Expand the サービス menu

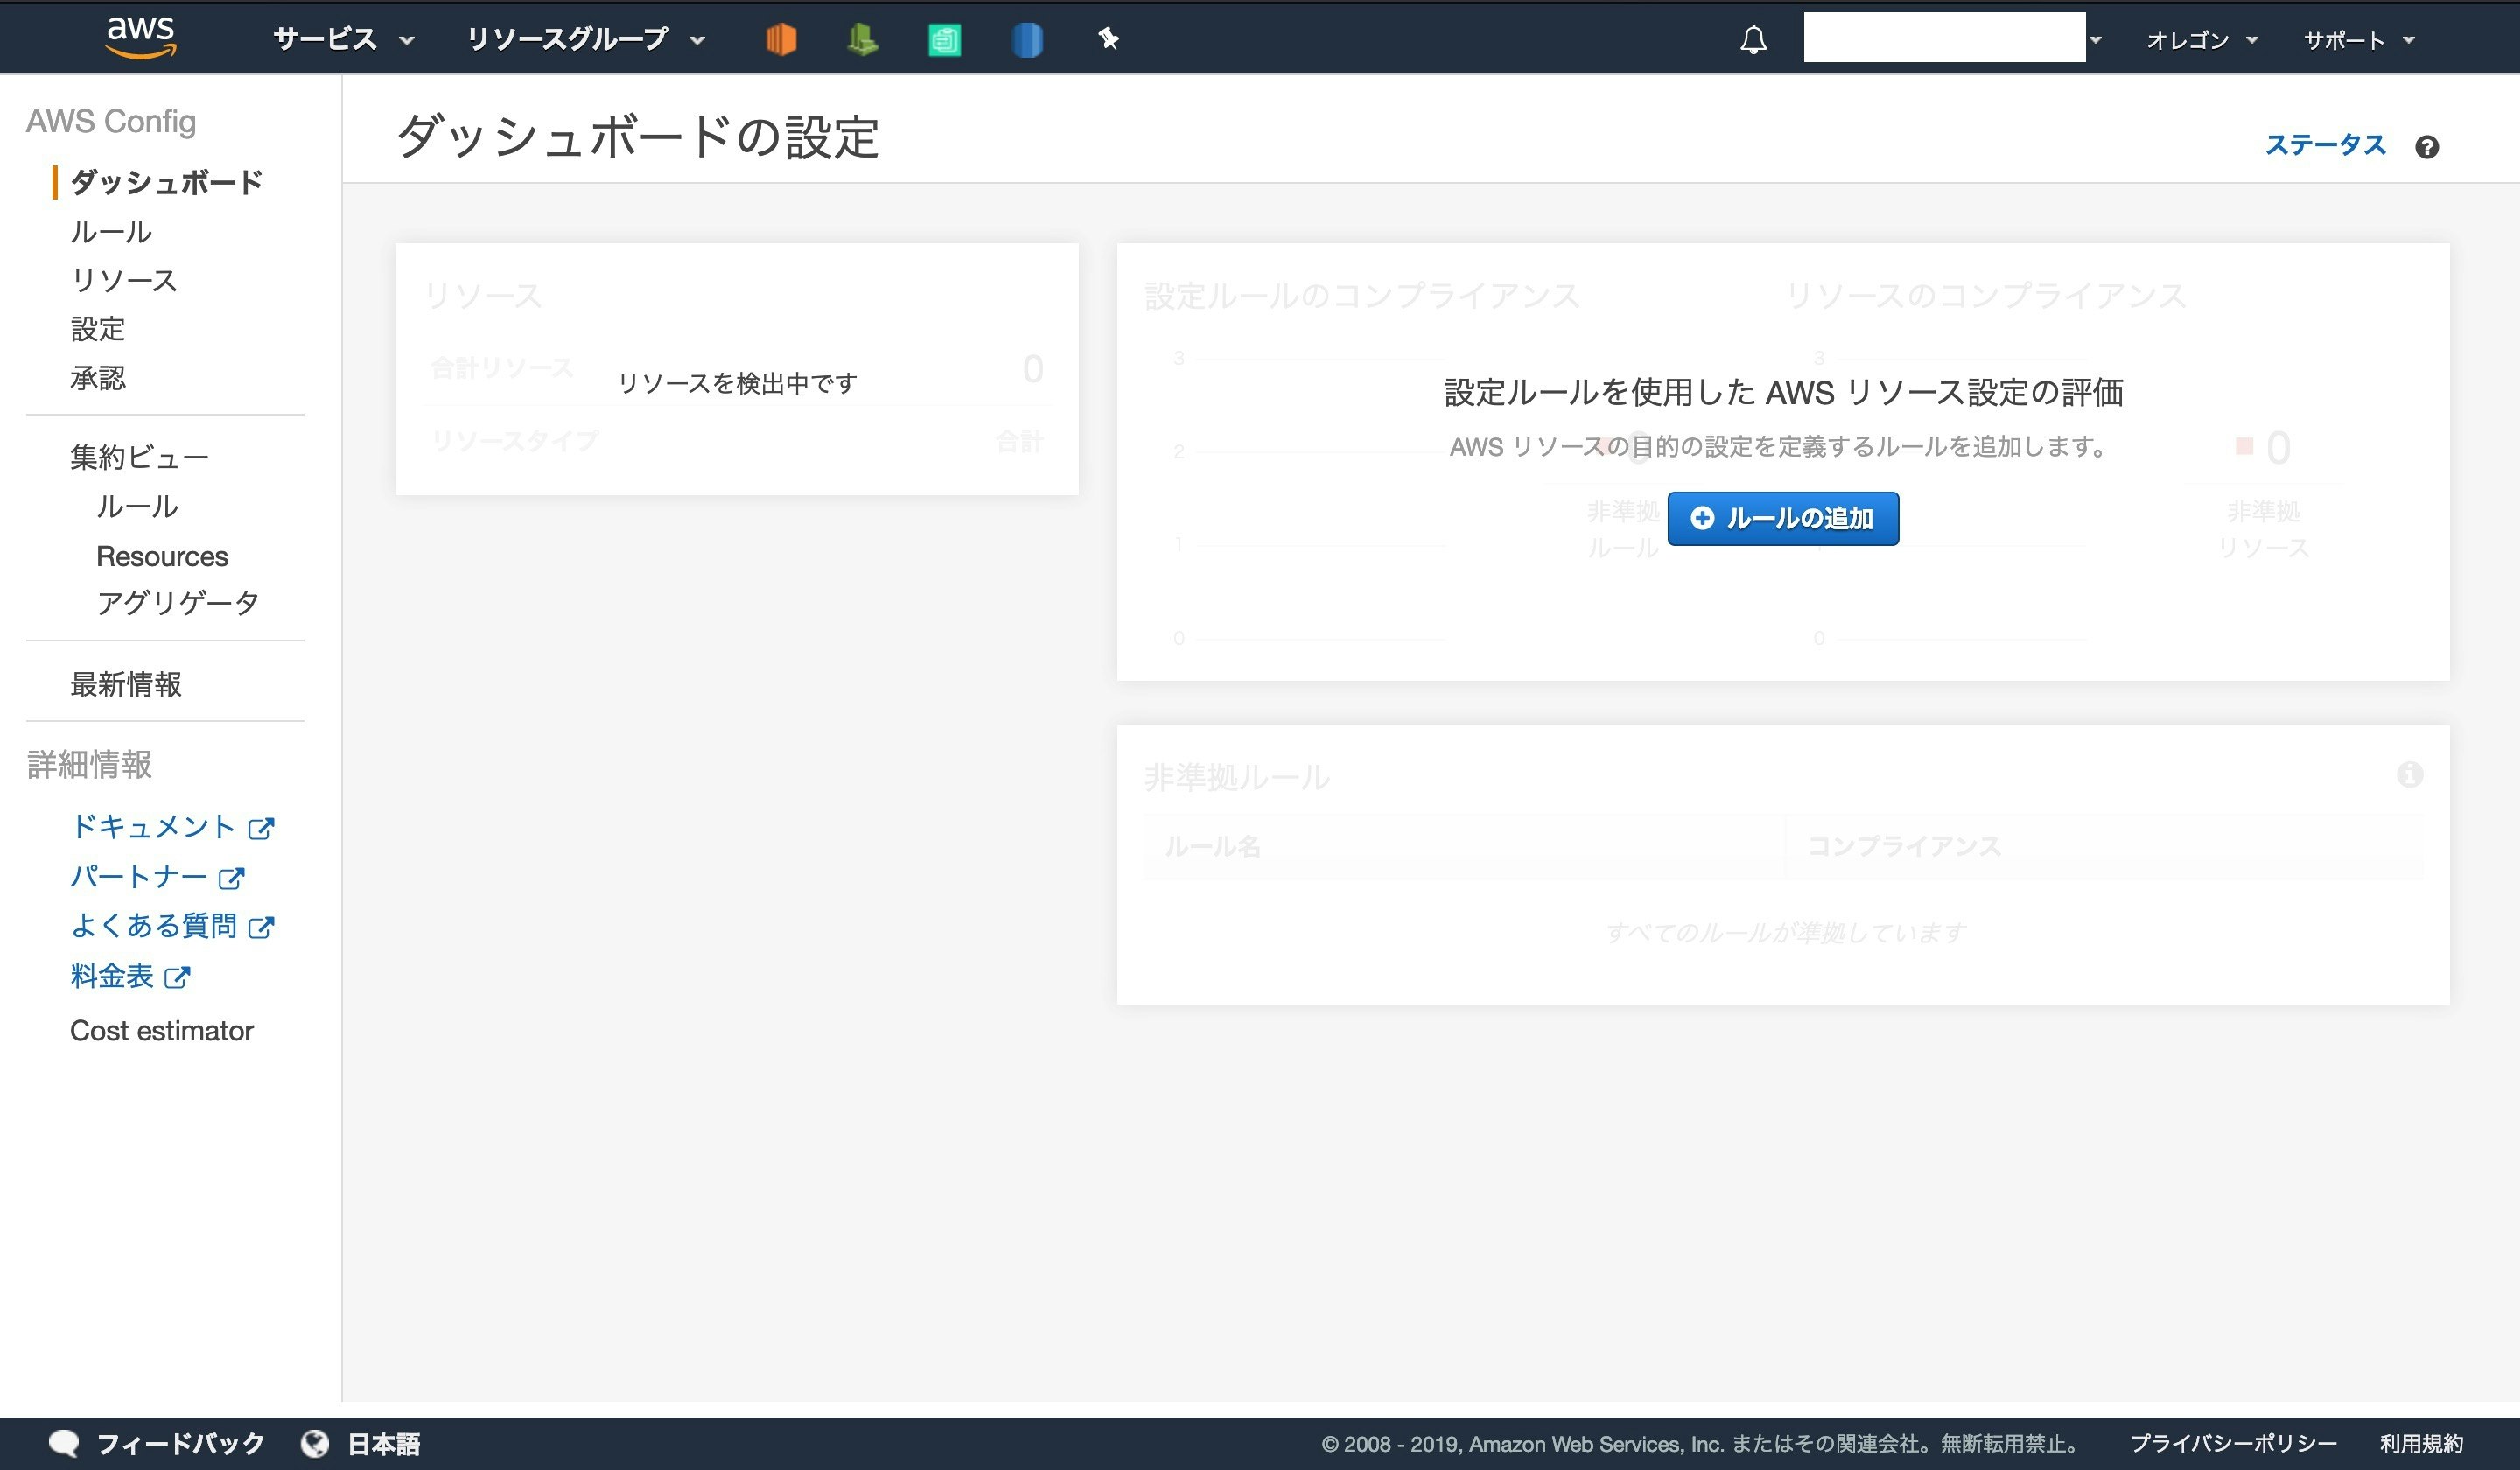tap(343, 39)
